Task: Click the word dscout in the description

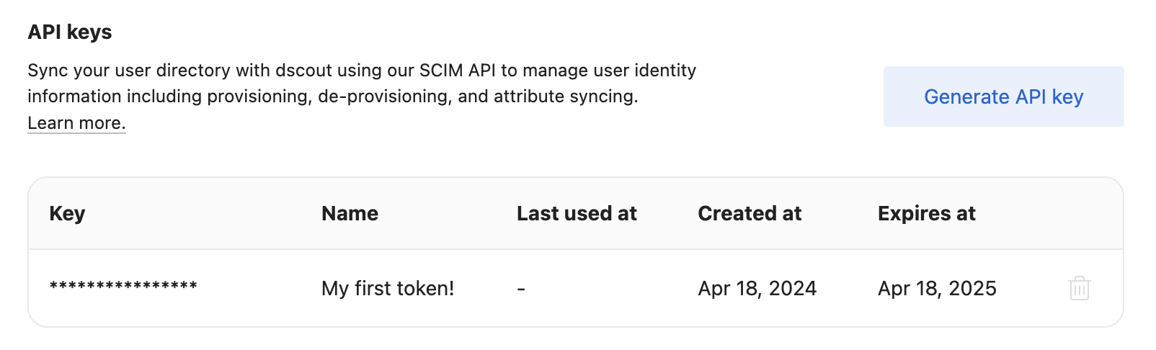Action: click(x=303, y=71)
